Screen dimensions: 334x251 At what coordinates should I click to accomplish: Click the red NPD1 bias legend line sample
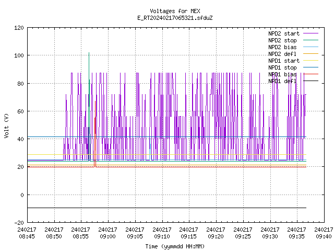pos(311,74)
